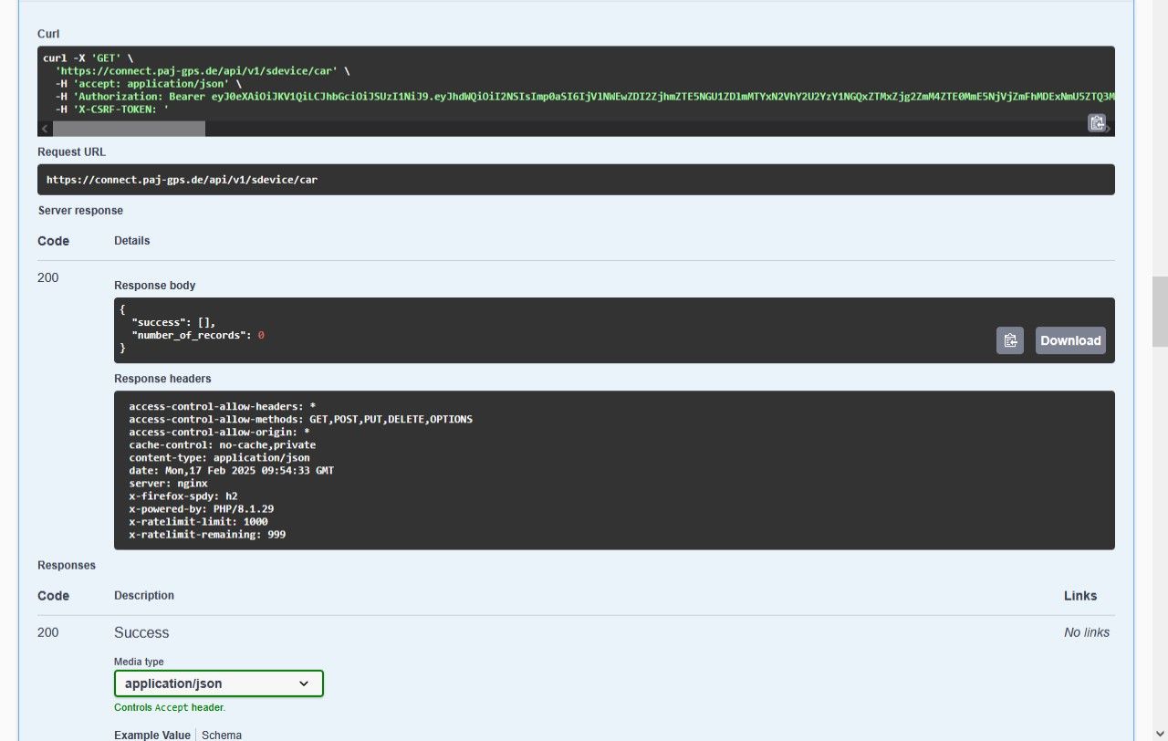The height and width of the screenshot is (741, 1168).
Task: Select the Request URL value text
Action: pos(182,180)
